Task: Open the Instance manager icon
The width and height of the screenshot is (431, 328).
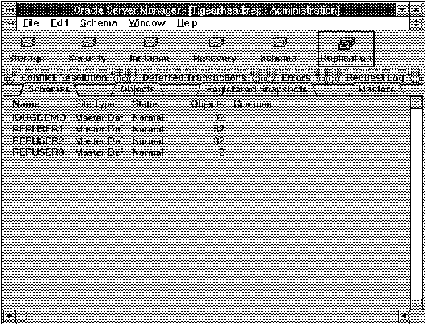Action: pos(150,50)
